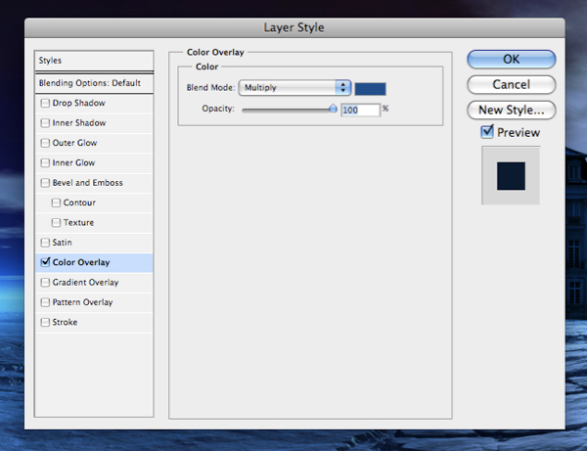Screen dimensions: 587x451
Task: Confirm with the OK button
Action: (x=511, y=59)
